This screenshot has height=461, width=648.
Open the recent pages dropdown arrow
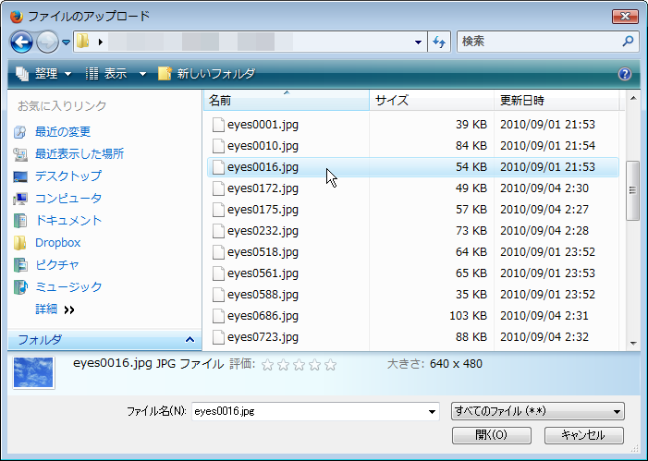tap(67, 42)
